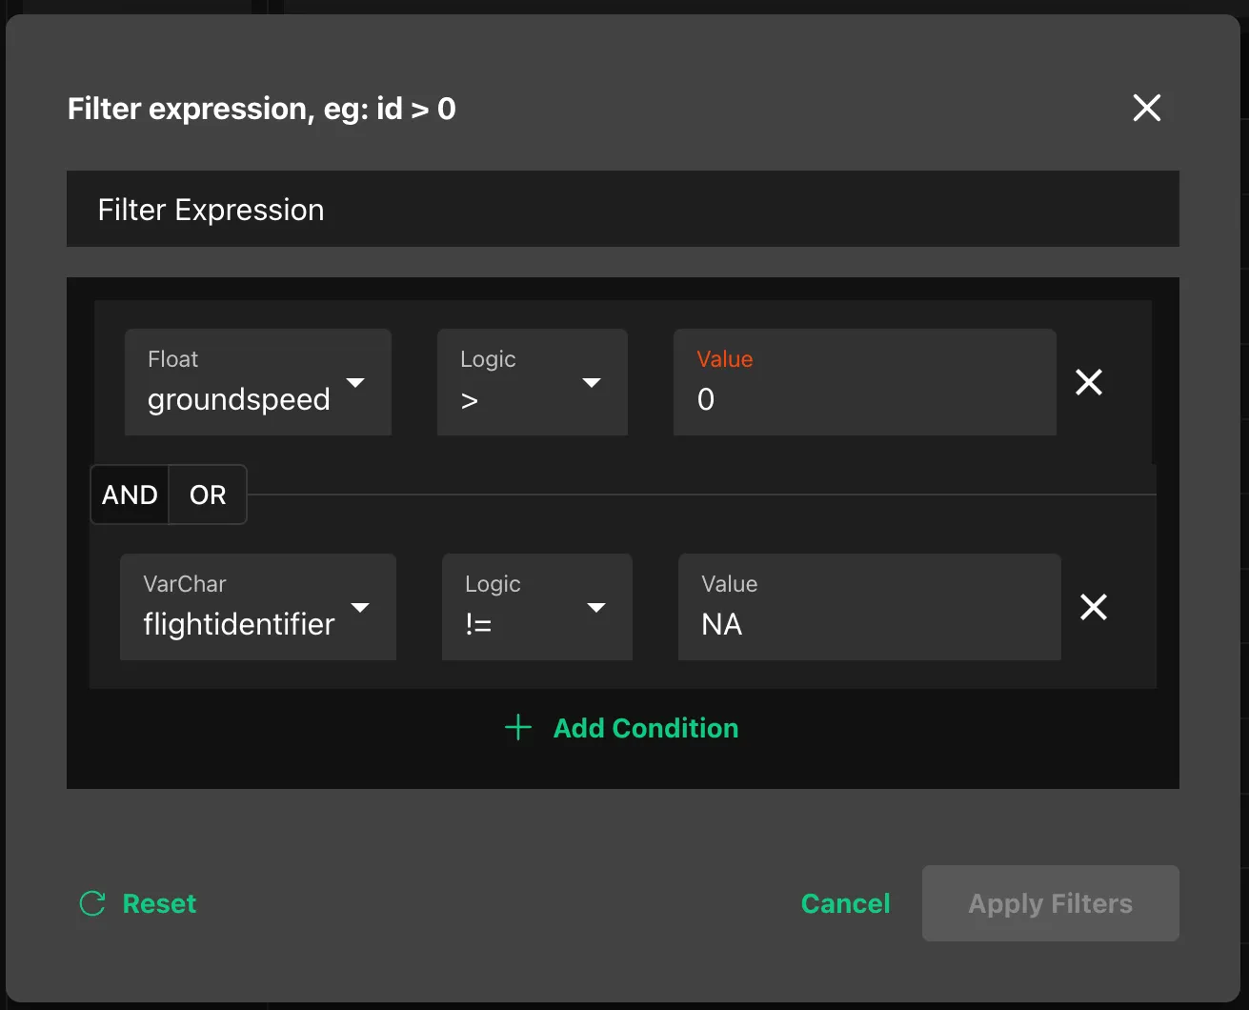Viewport: 1249px width, 1010px height.
Task: Click the Reset text label
Action: pos(159,903)
